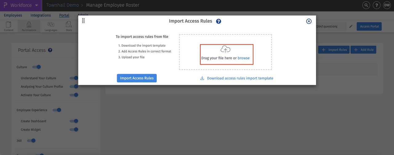Go to Townhall Demo breadcrumb

62,5
